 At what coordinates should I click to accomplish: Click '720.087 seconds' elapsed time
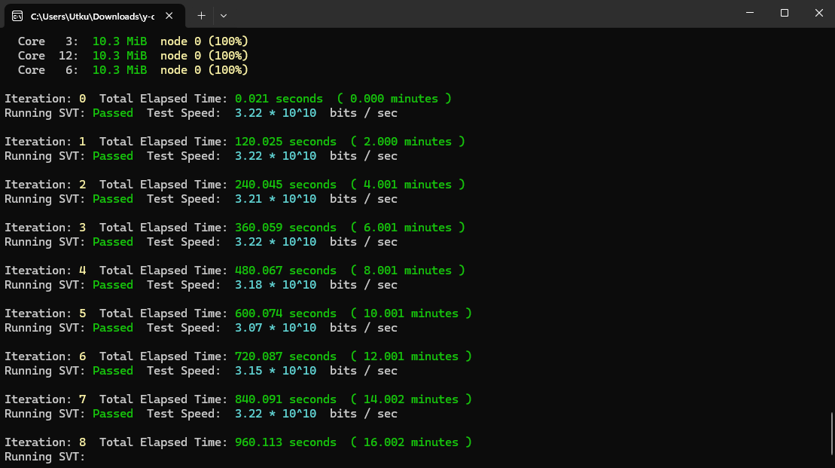click(285, 356)
